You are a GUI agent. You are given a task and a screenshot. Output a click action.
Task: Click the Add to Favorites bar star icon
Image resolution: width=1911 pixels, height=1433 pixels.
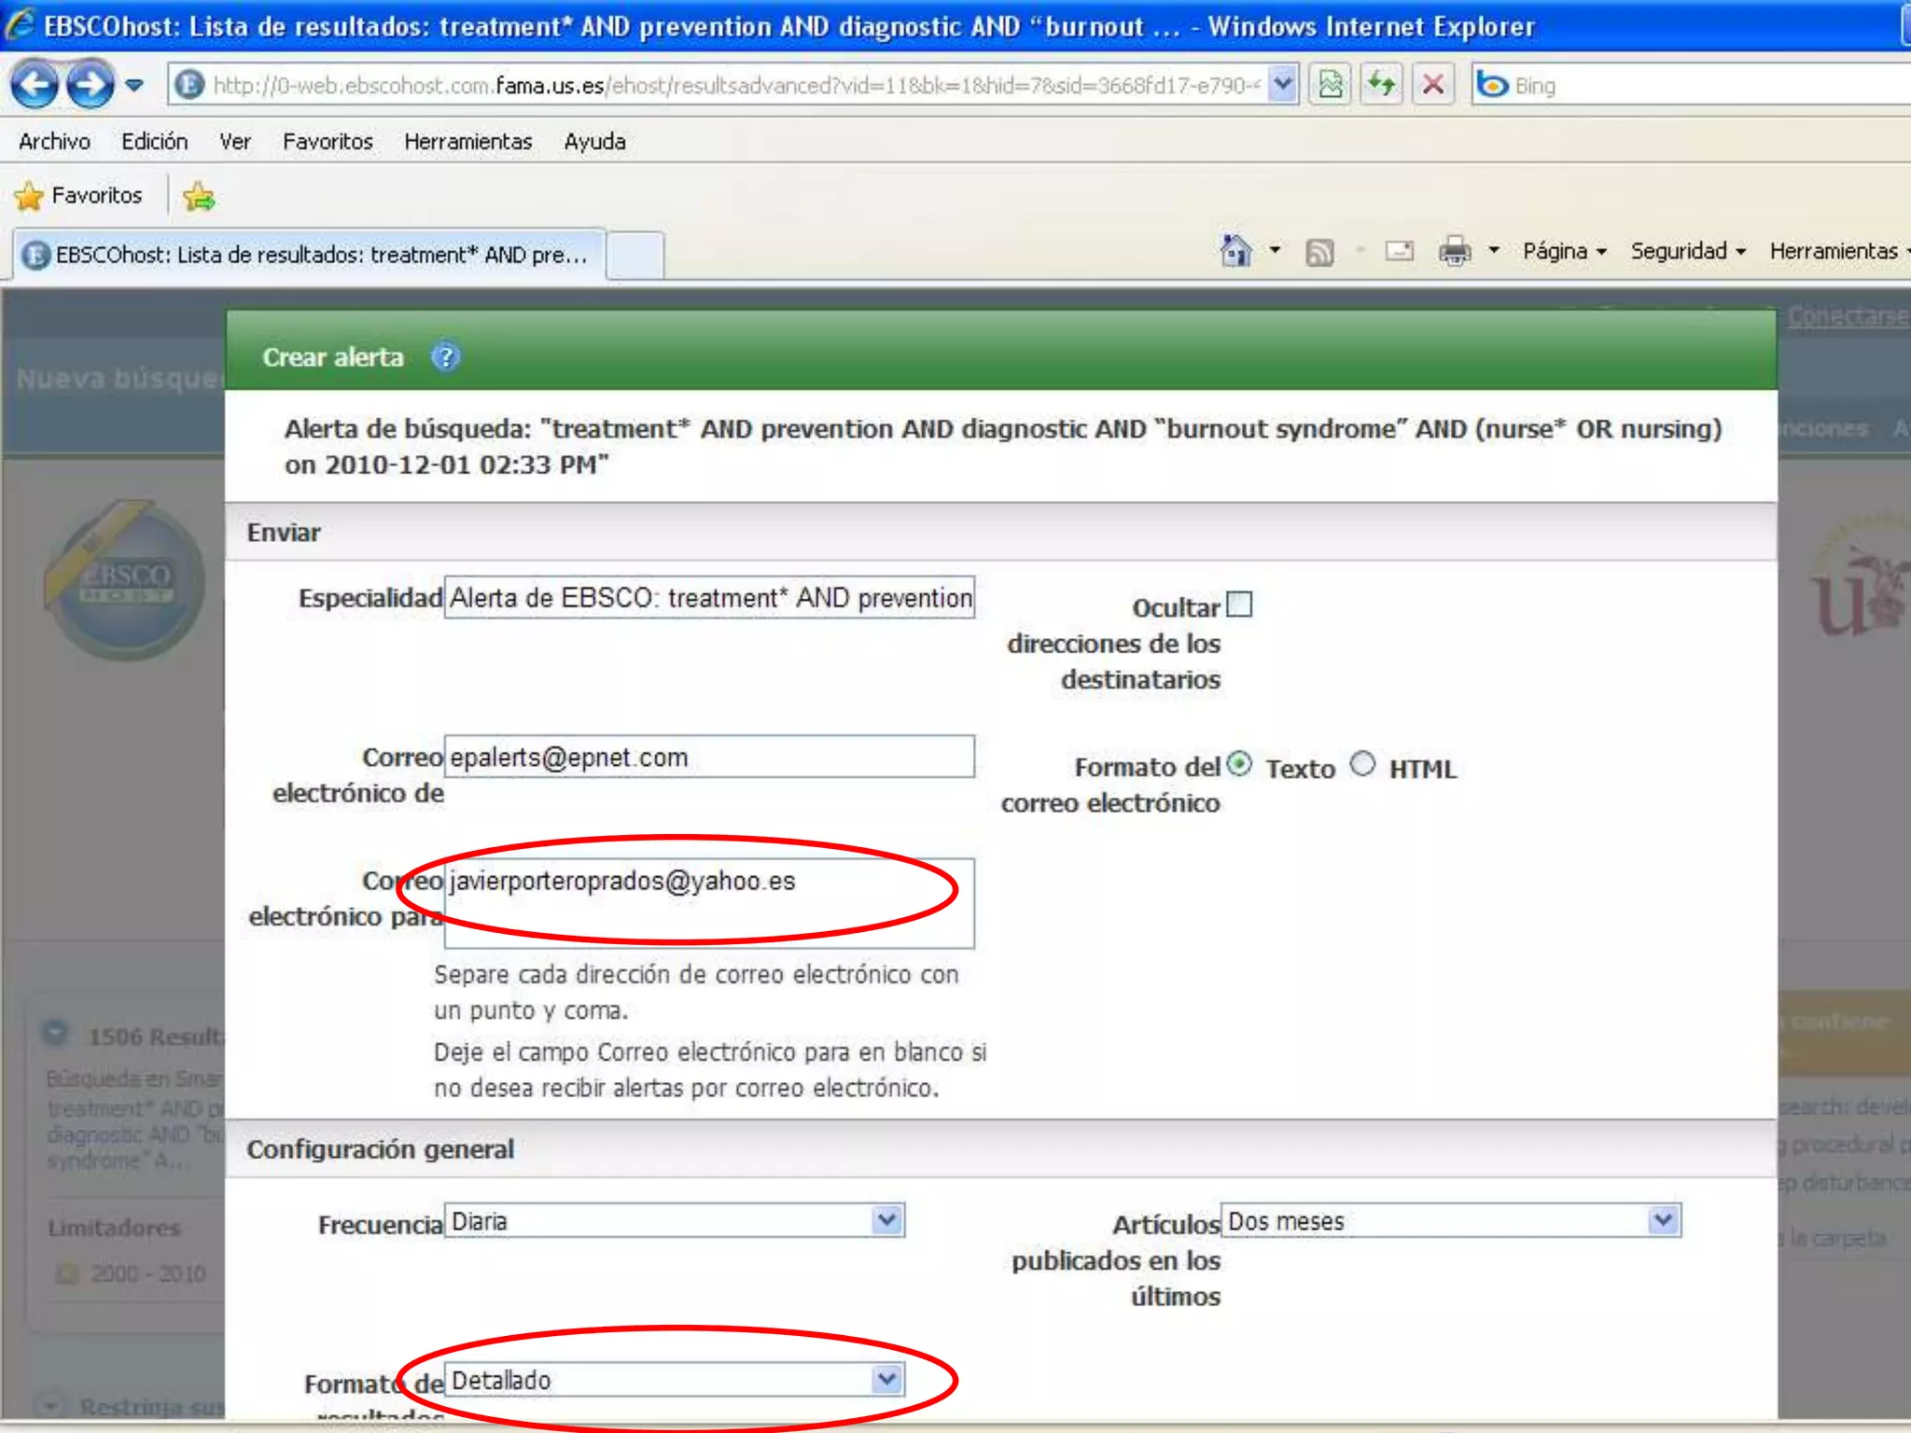(x=199, y=196)
